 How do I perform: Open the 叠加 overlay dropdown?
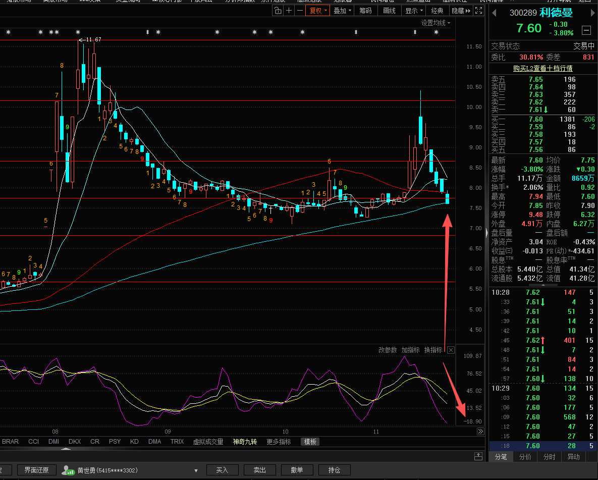[342, 11]
